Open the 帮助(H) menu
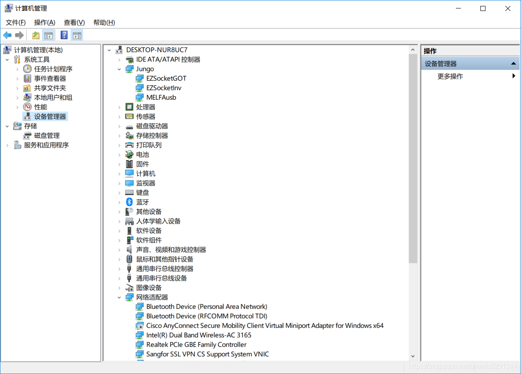This screenshot has width=521, height=374. coord(104,22)
